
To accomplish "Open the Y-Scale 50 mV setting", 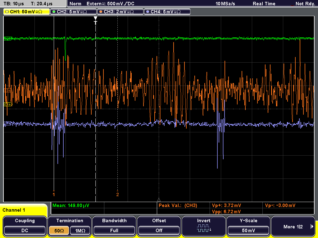I will [248, 226].
